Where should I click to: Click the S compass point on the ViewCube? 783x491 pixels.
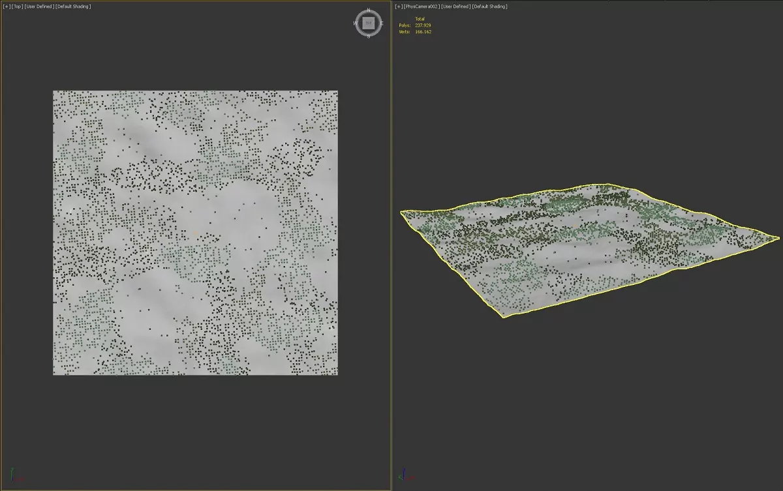[x=369, y=36]
